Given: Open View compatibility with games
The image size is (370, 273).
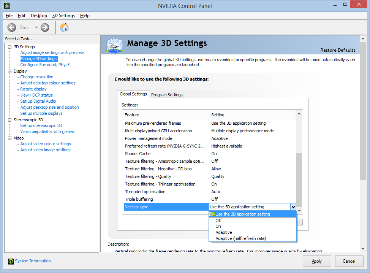Looking at the screenshot, I should pyautogui.click(x=47, y=132).
